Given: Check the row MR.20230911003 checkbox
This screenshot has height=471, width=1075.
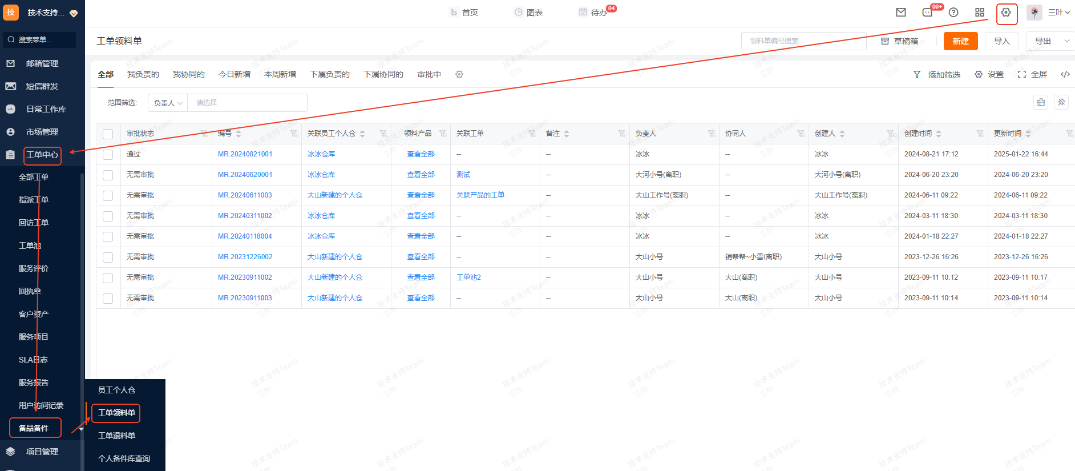Looking at the screenshot, I should [108, 299].
